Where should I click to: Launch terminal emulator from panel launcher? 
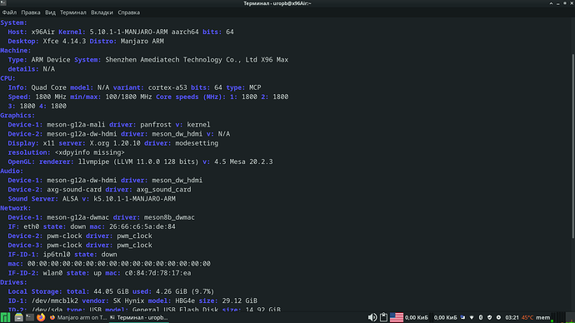click(x=30, y=317)
